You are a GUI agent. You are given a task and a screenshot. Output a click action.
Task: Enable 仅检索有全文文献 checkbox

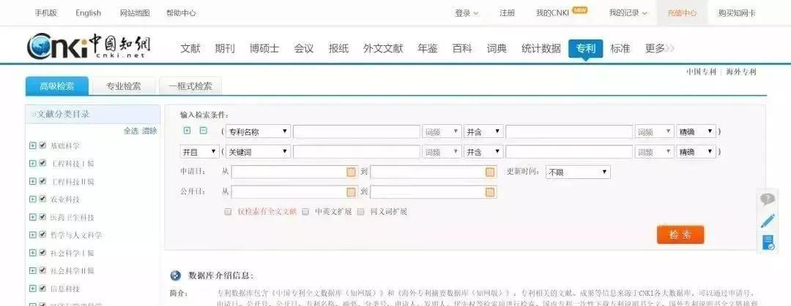(x=228, y=212)
